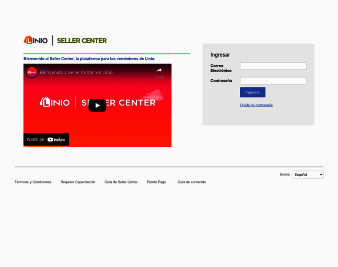Focus the Contraseña password field
338x267 pixels.
273,81
